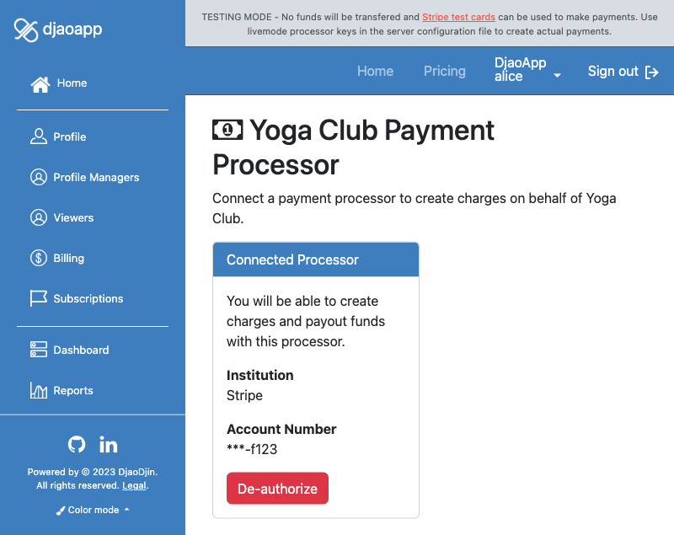Click the account number ***-f123

(252, 449)
